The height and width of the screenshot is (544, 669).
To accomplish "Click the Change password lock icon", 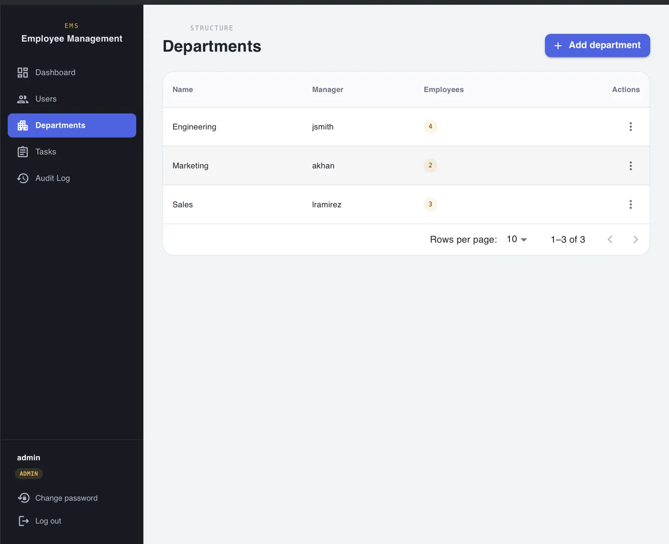I will 23,498.
